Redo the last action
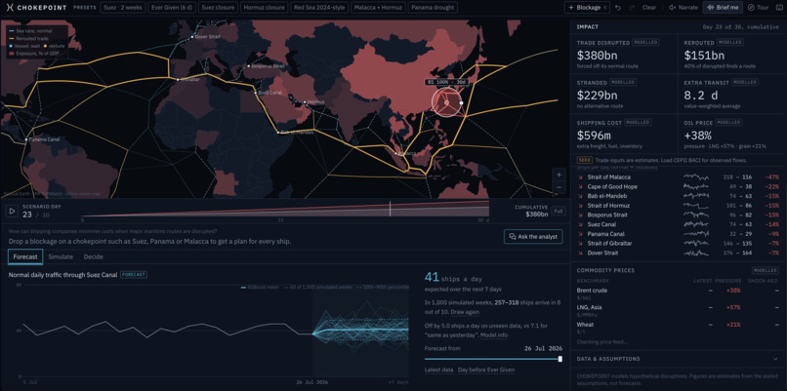Screen dimensions: 787x391 [632, 8]
